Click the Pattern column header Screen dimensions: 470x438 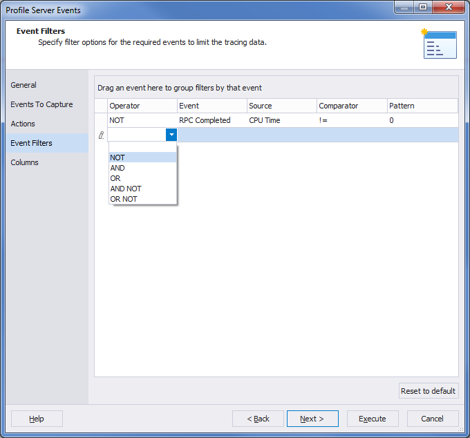(x=422, y=106)
